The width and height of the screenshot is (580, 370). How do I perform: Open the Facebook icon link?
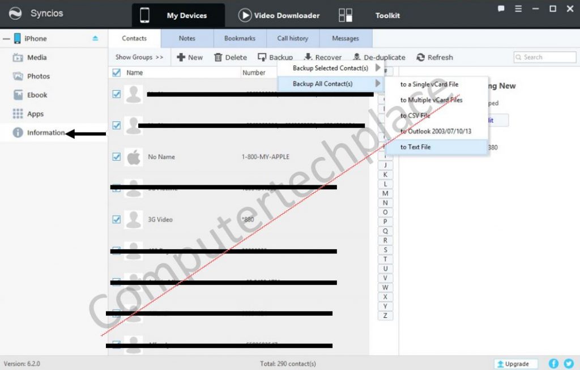553,364
